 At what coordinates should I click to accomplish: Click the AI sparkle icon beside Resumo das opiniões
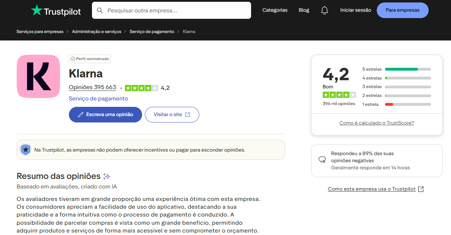pos(107,176)
